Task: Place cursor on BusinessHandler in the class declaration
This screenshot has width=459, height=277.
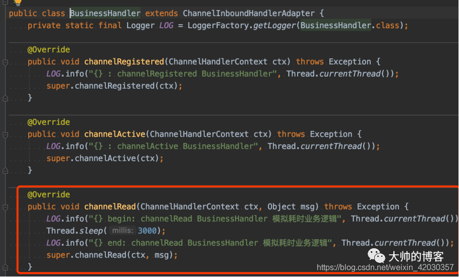Action: point(105,14)
